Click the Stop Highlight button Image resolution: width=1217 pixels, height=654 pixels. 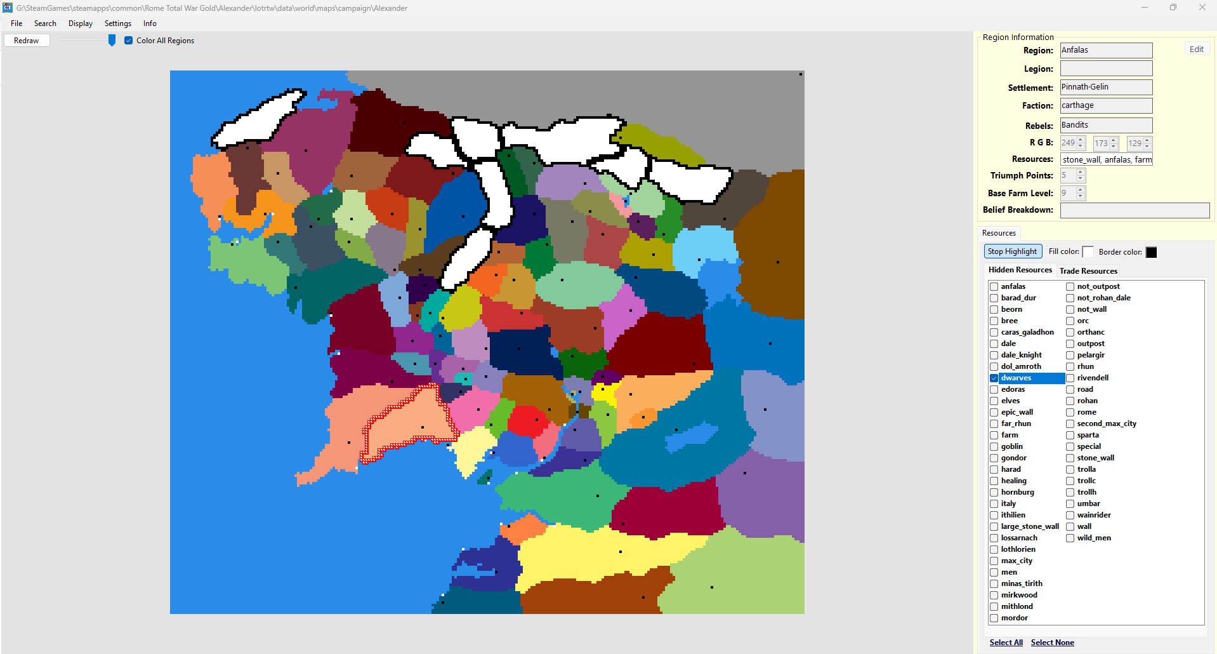[1013, 251]
